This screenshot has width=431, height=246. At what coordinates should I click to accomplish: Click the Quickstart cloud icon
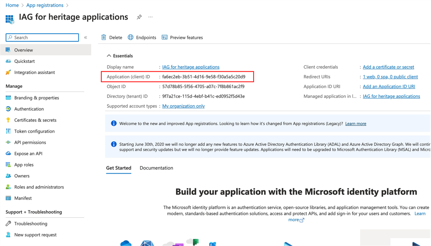click(x=8, y=61)
